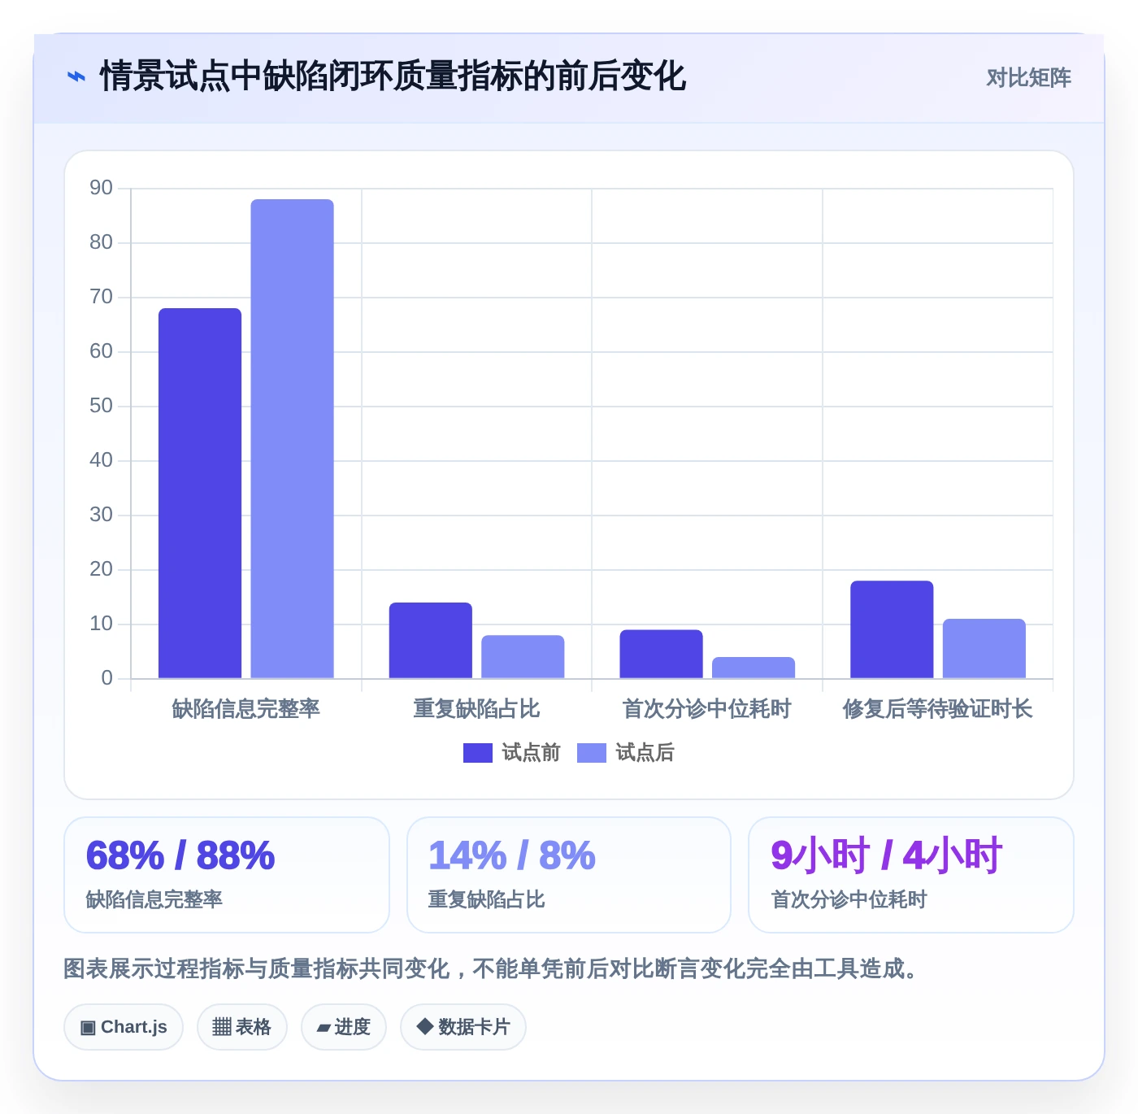The height and width of the screenshot is (1114, 1138).
Task: Click the 试点后 bar for 缺陷信息完整率
Action: pyautogui.click(x=292, y=438)
